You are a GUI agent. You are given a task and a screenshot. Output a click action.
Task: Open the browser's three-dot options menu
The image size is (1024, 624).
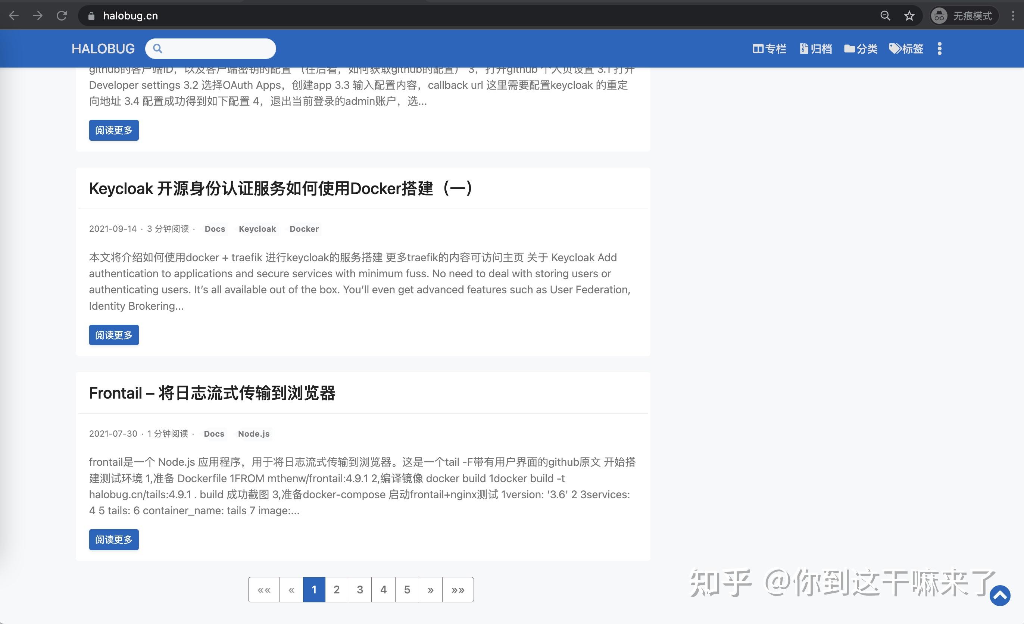1014,15
